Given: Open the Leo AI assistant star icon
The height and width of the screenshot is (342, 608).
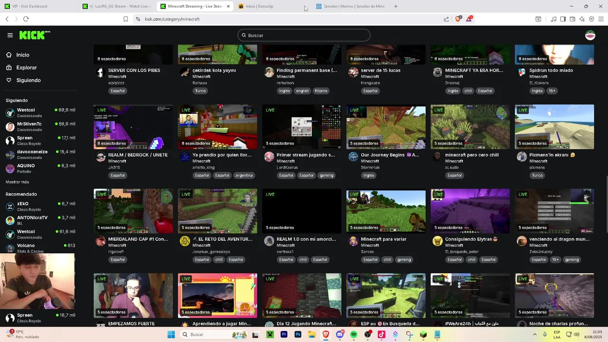Looking at the screenshot, I should tap(582, 19).
